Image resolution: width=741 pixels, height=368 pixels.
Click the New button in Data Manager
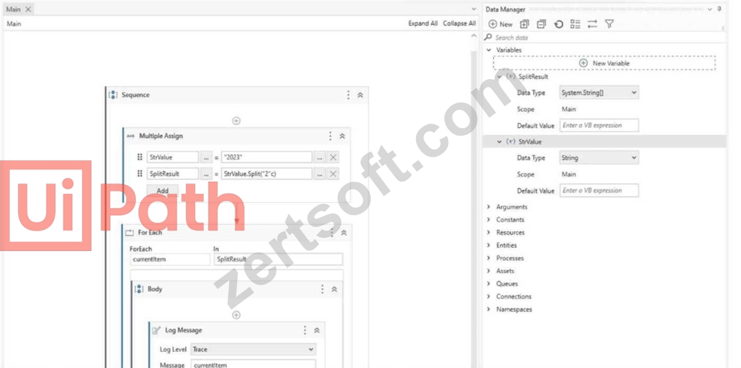pyautogui.click(x=501, y=24)
